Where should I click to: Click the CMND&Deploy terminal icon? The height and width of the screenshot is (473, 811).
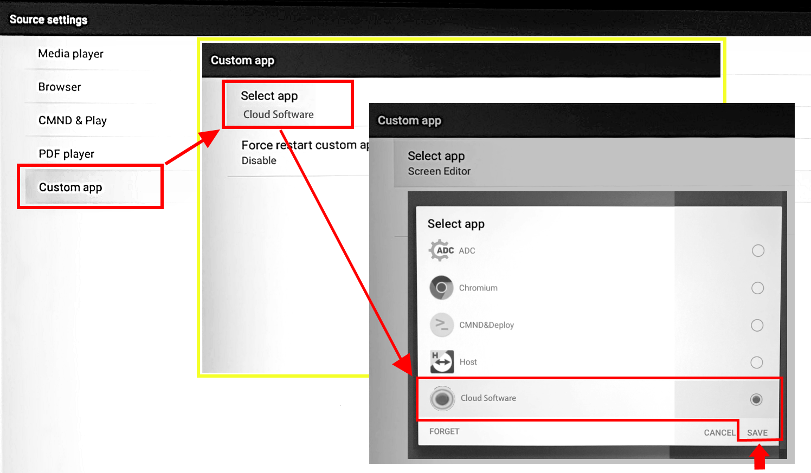pyautogui.click(x=442, y=325)
